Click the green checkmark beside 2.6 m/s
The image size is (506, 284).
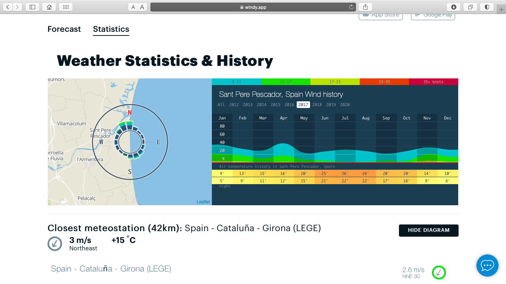439,272
